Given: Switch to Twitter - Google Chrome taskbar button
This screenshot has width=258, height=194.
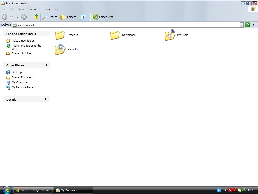Looking at the screenshot, I should coord(33,190).
